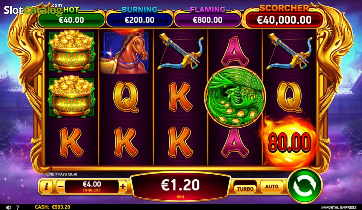The width and height of the screenshot is (362, 210).
Task: Increase total bet with the plus button
Action: click(x=122, y=187)
